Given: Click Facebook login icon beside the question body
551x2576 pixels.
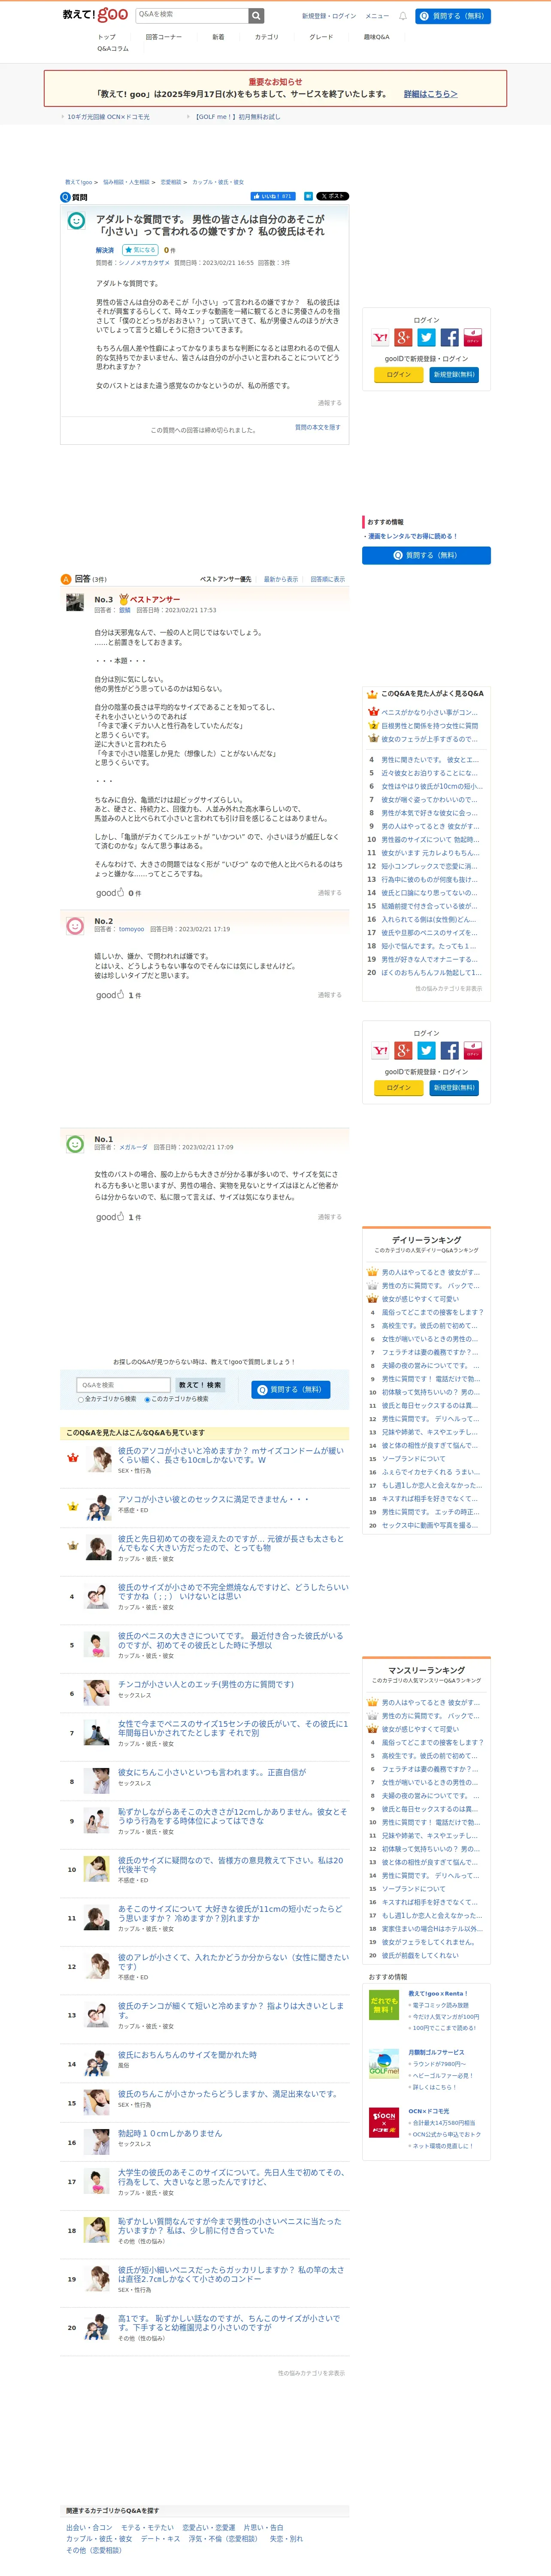Looking at the screenshot, I should [x=450, y=338].
